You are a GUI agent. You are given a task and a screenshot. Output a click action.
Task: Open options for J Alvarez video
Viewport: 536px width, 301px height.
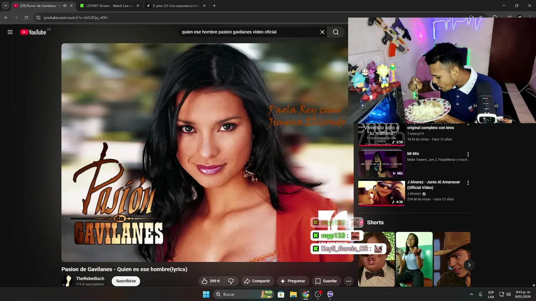[x=468, y=183]
